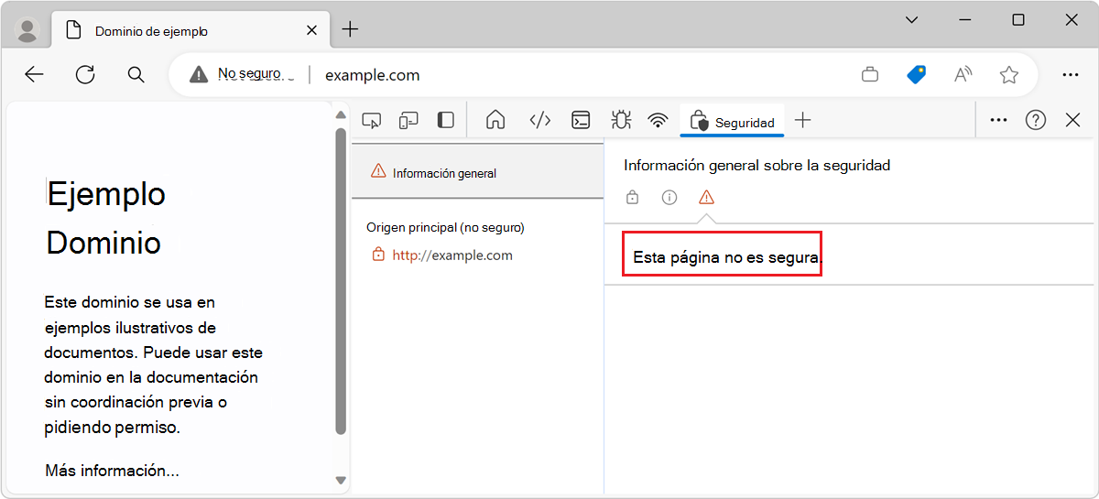Image resolution: width=1099 pixels, height=499 pixels.
Task: Click Información general sobre la seguridad heading
Action: pyautogui.click(x=757, y=165)
